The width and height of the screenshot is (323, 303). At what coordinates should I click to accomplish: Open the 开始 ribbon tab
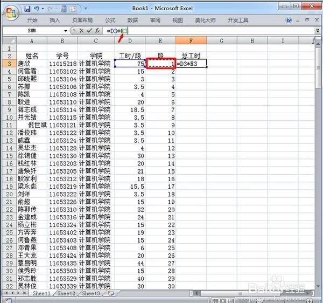click(x=32, y=20)
